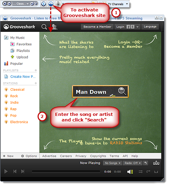The image size is (173, 192).
Task: Click the minus button next to toolbar speaker
Action: point(36,4)
